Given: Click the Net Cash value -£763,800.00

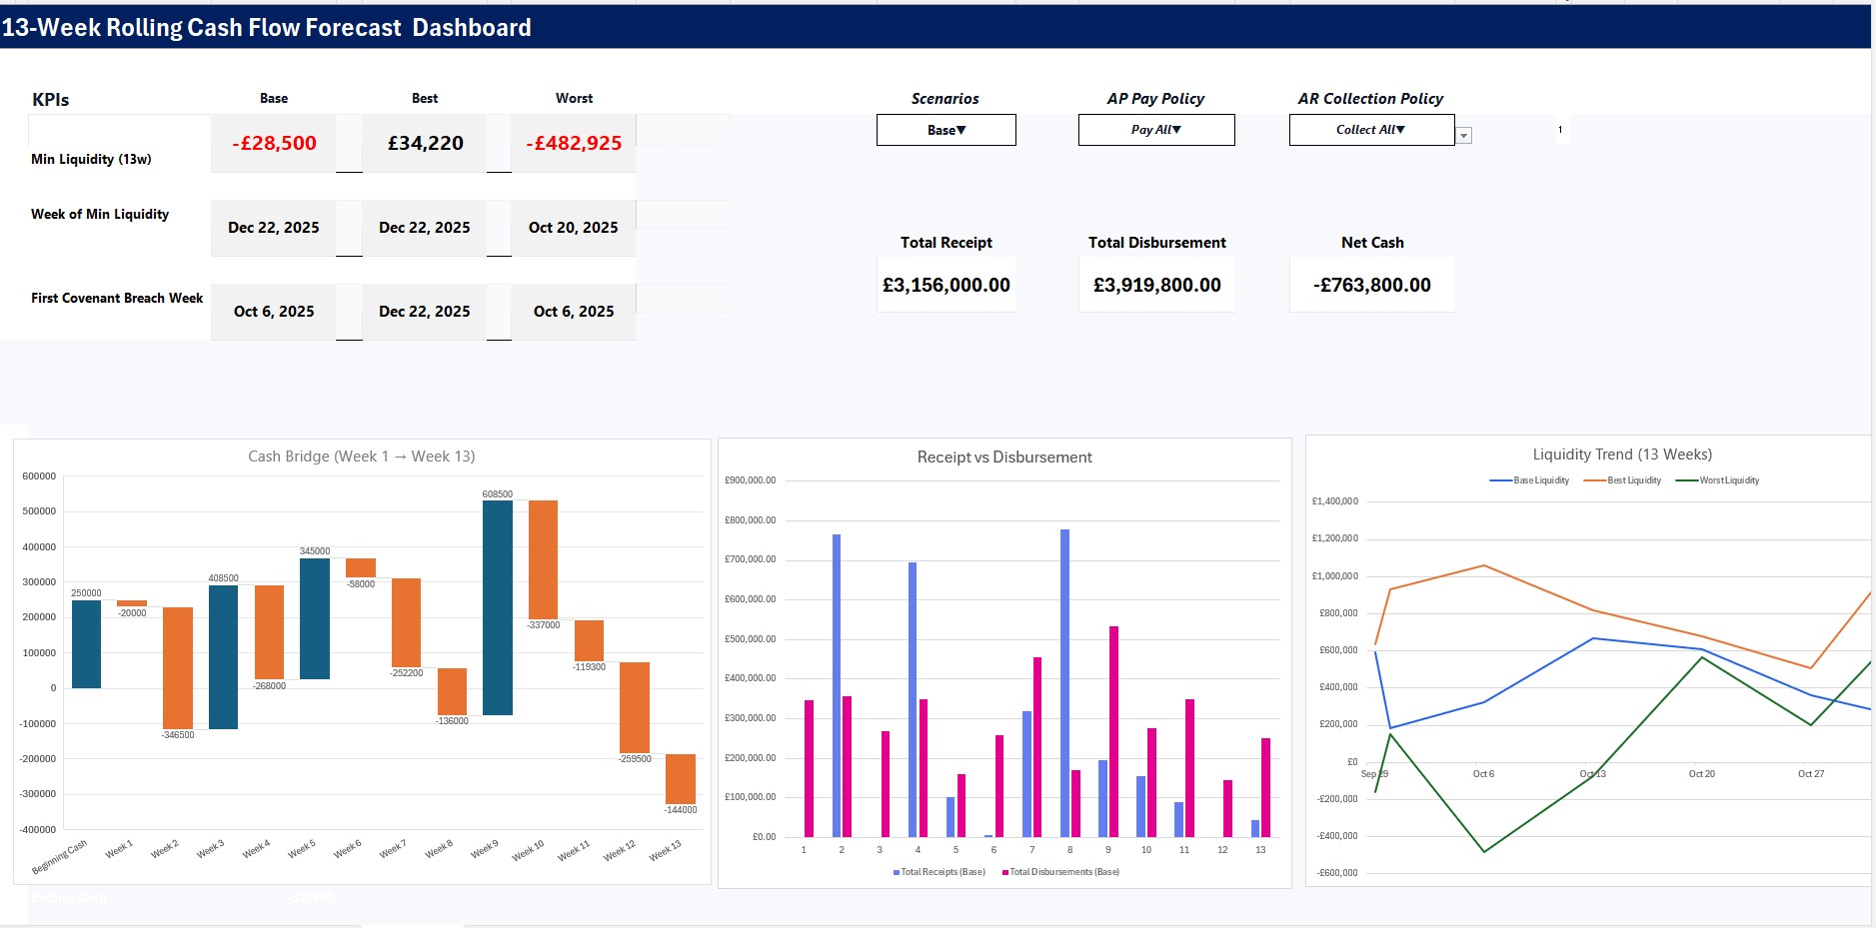Looking at the screenshot, I should (1371, 286).
